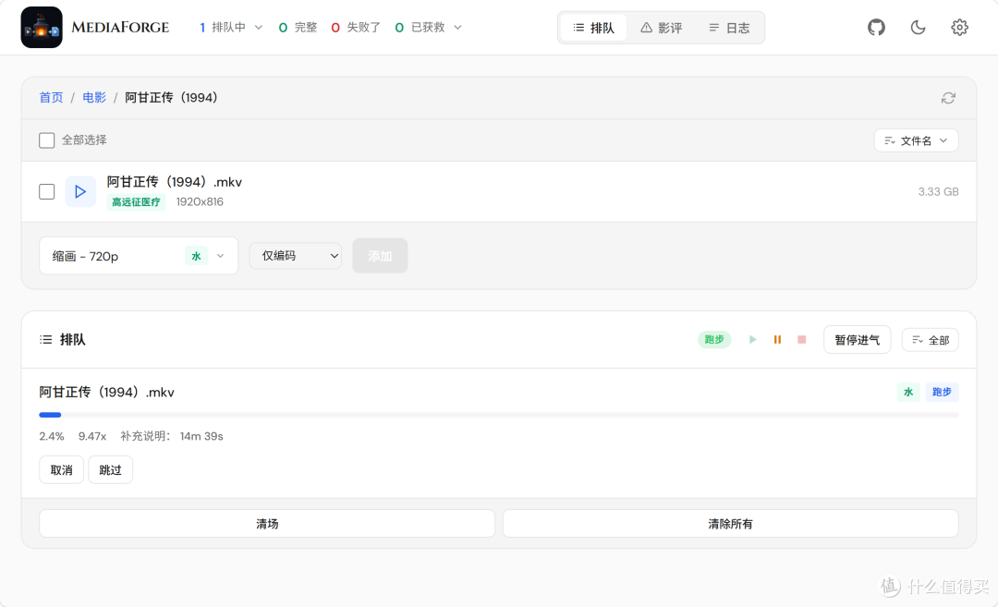Switch to the 排队 tab
Viewport: 998px width, 607px height.
click(593, 28)
